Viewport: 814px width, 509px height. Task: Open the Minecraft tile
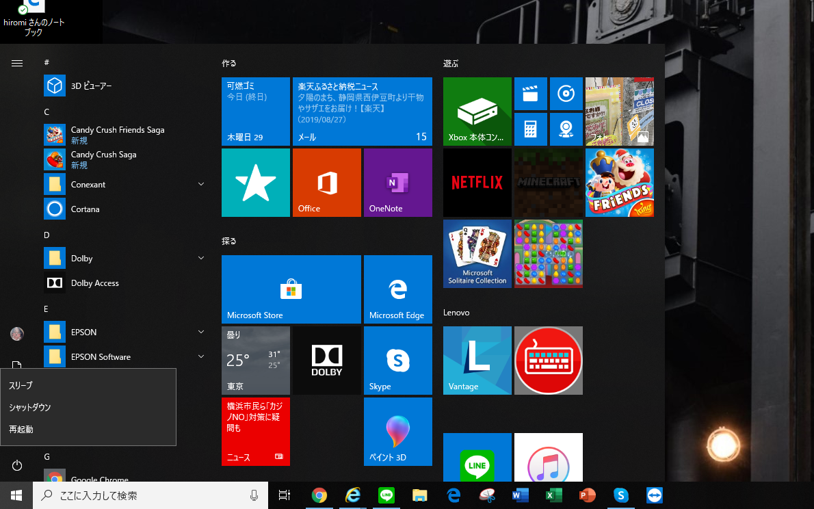(548, 182)
